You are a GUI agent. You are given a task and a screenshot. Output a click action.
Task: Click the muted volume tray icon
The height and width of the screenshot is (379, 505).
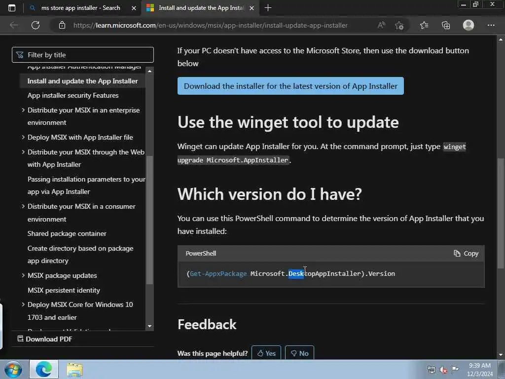coord(443,370)
